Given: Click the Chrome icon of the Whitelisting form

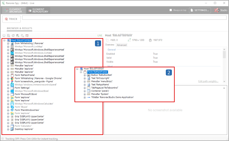Looking at the screenshot, I should pyautogui.click(x=12, y=78).
